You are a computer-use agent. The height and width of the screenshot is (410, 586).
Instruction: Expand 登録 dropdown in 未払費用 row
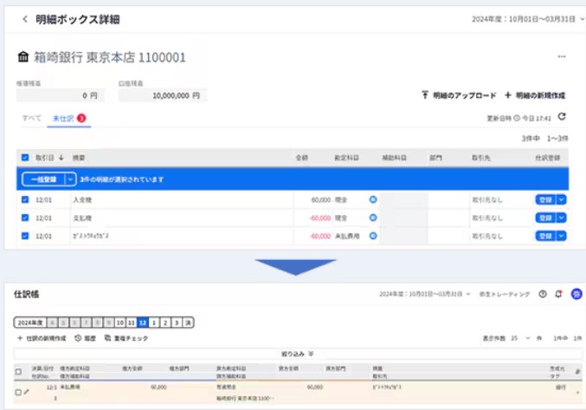pyautogui.click(x=562, y=236)
